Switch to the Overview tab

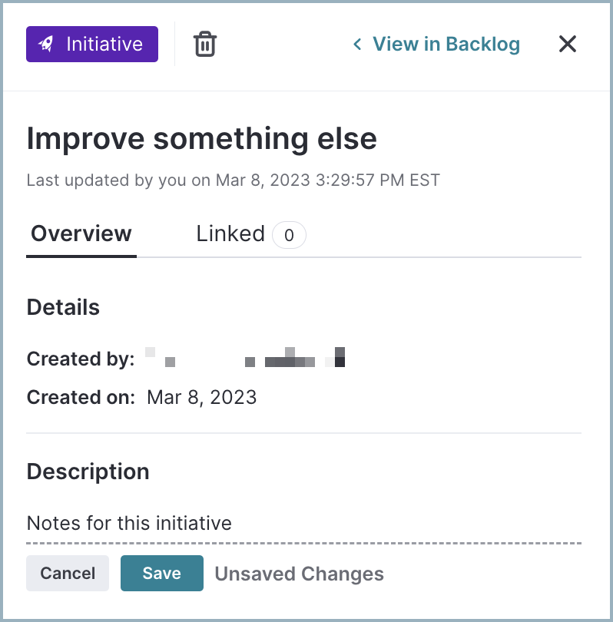point(81,233)
